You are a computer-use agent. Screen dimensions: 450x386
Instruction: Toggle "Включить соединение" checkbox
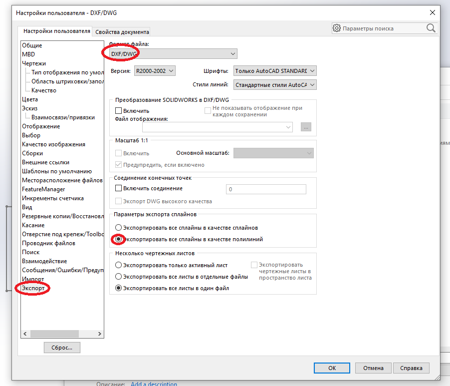[119, 189]
